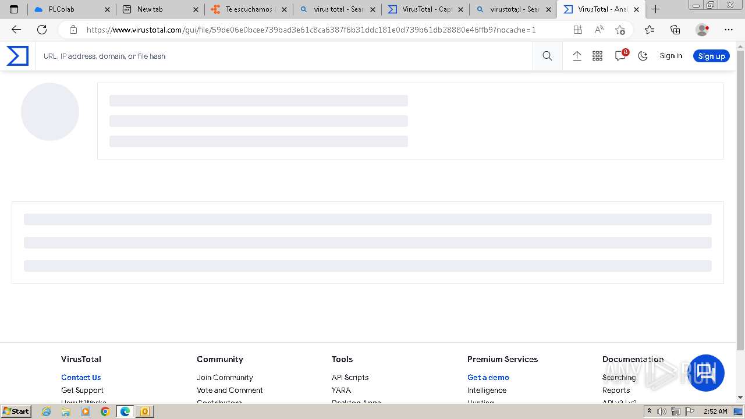Click the Reports documentation link
Image resolution: width=745 pixels, height=419 pixels.
point(616,390)
